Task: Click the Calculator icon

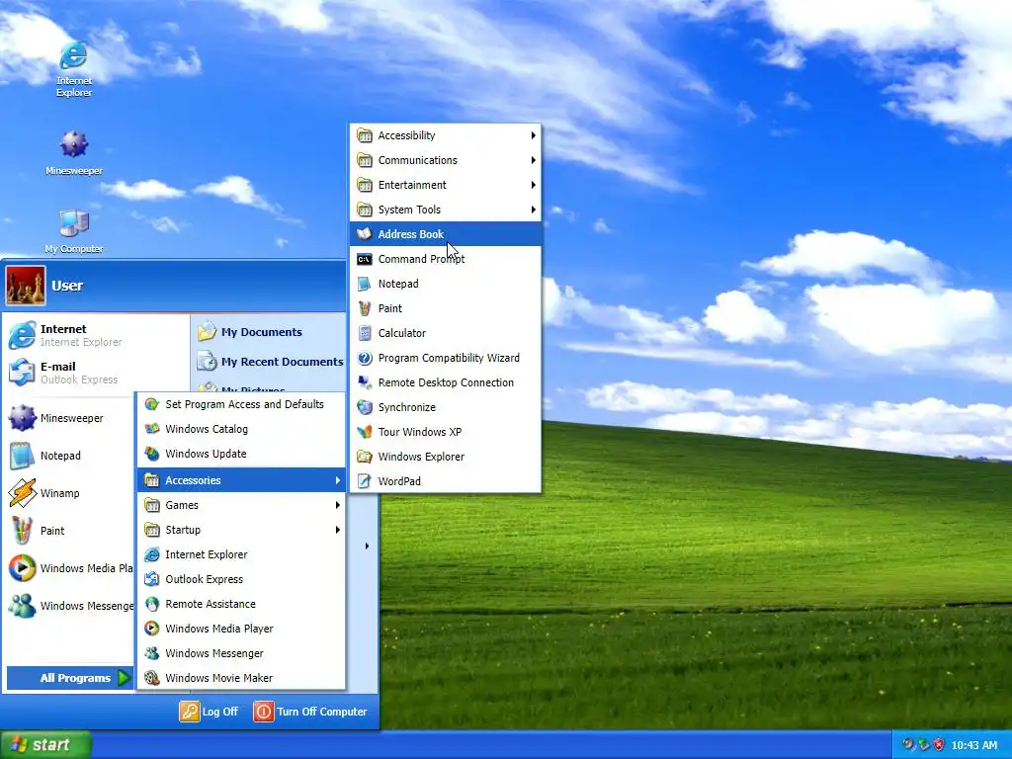Action: [365, 333]
